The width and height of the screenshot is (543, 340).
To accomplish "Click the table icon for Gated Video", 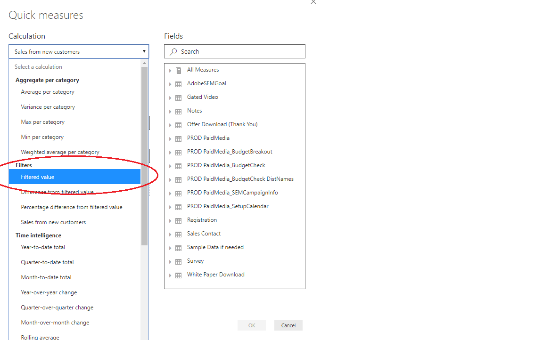I will click(x=178, y=98).
